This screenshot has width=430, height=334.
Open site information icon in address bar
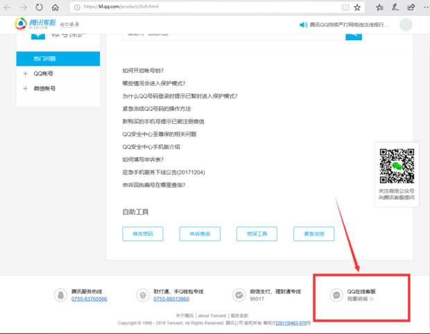click(77, 8)
